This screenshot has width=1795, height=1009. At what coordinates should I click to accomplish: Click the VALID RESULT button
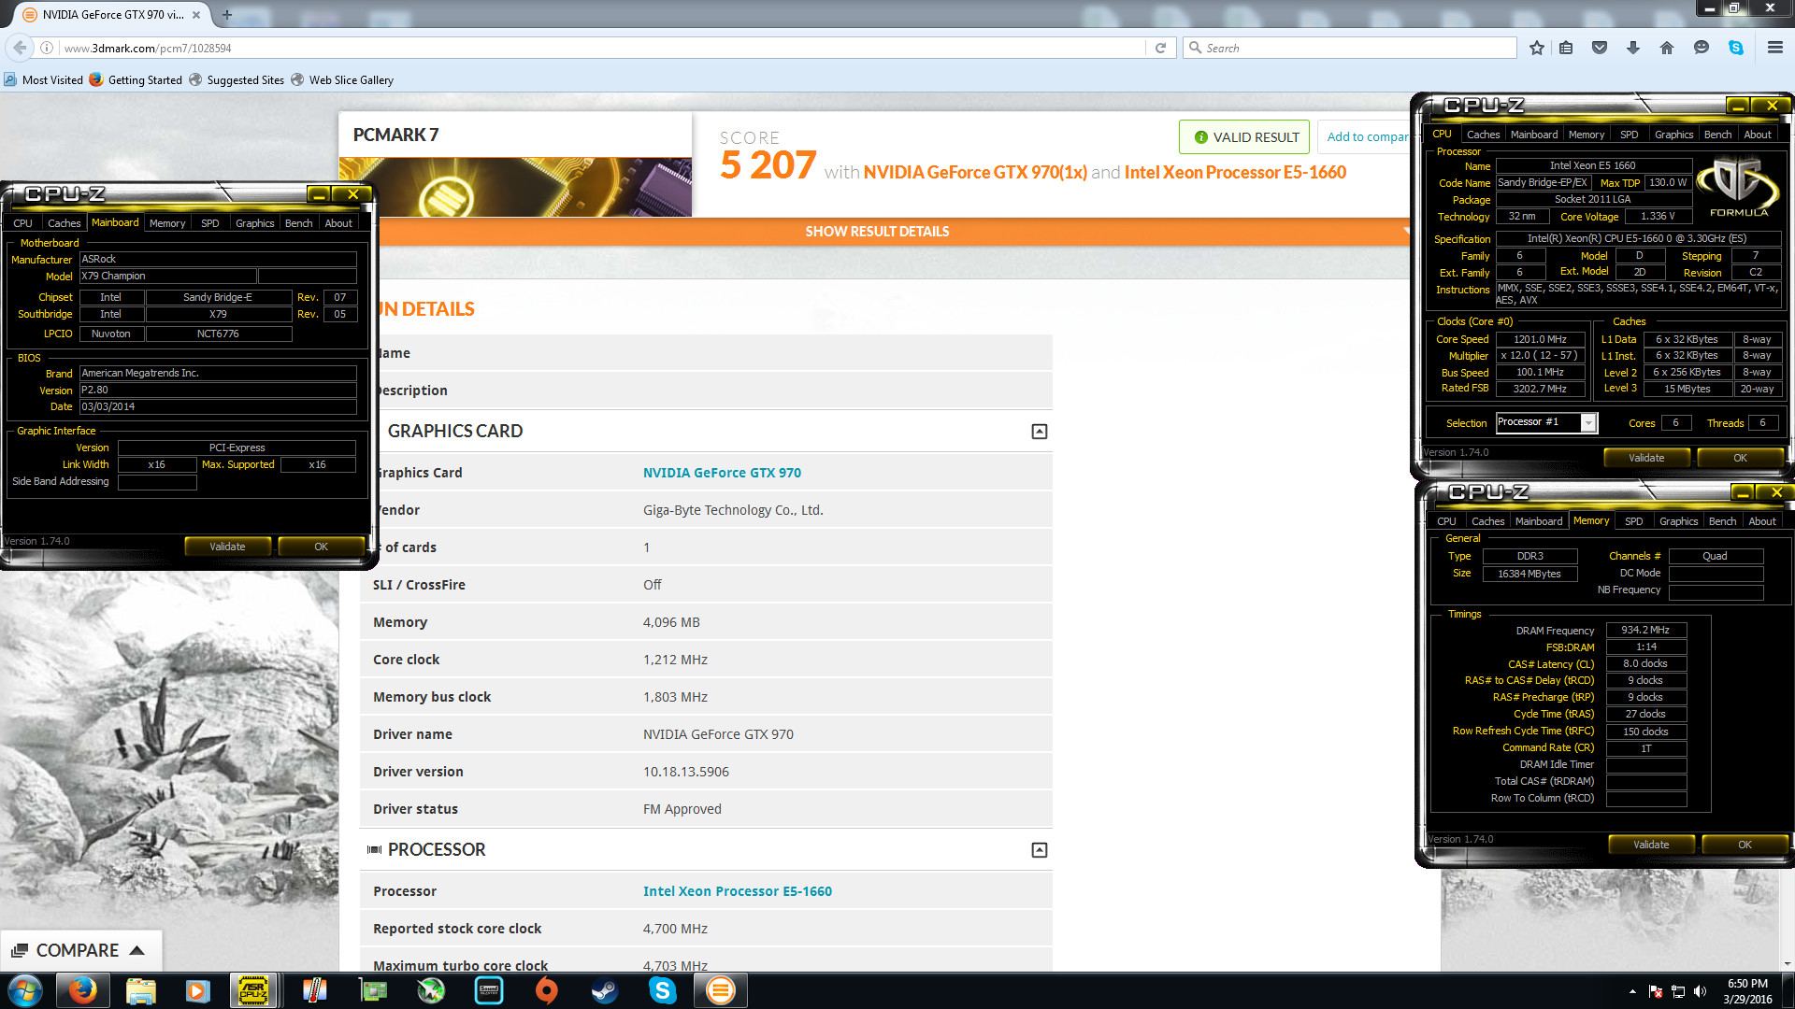1244,137
